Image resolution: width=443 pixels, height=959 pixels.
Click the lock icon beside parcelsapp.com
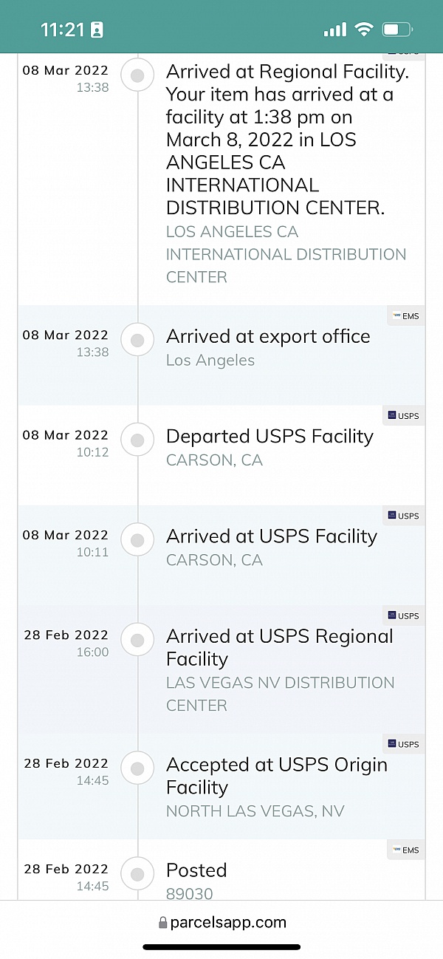162,923
